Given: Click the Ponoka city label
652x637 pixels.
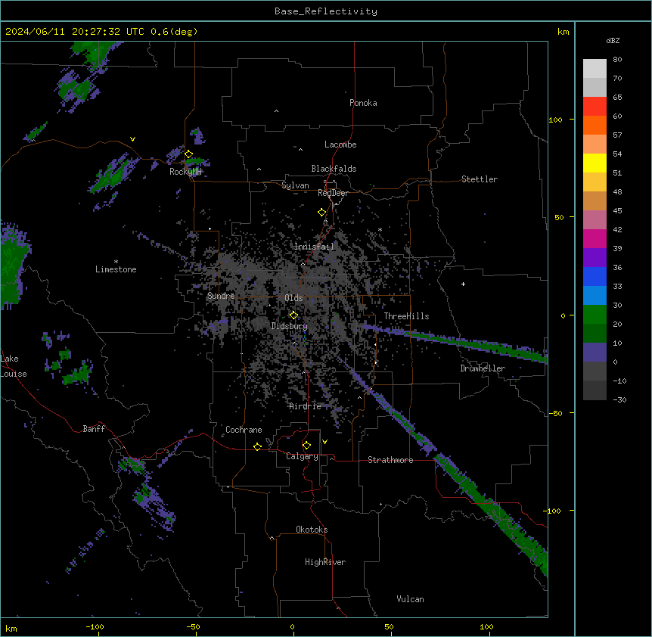Looking at the screenshot, I should (x=363, y=103).
